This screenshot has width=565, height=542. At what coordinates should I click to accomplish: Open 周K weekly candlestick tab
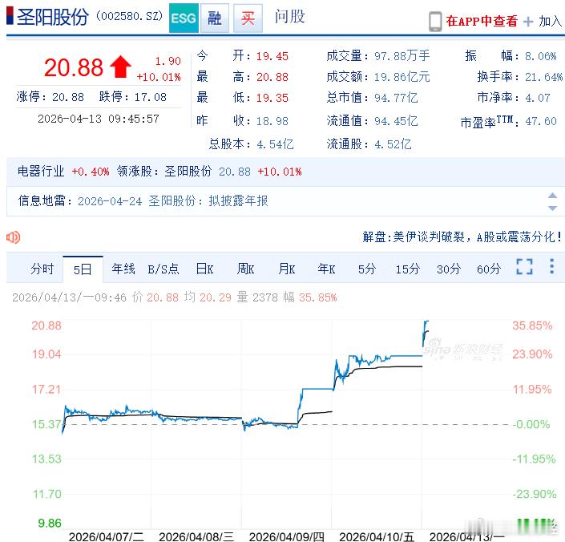tap(245, 269)
